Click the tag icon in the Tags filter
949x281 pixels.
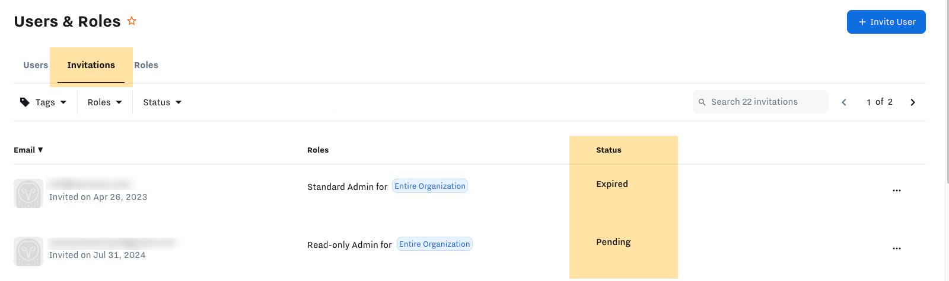[25, 102]
